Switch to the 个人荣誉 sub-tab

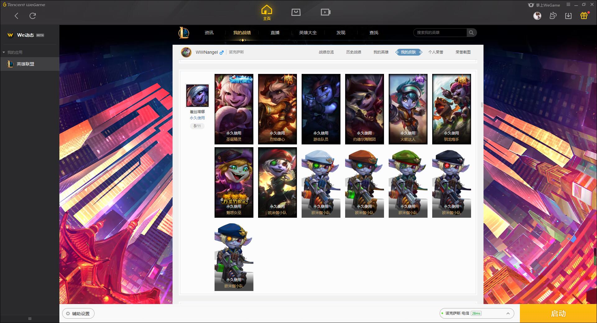(x=436, y=52)
